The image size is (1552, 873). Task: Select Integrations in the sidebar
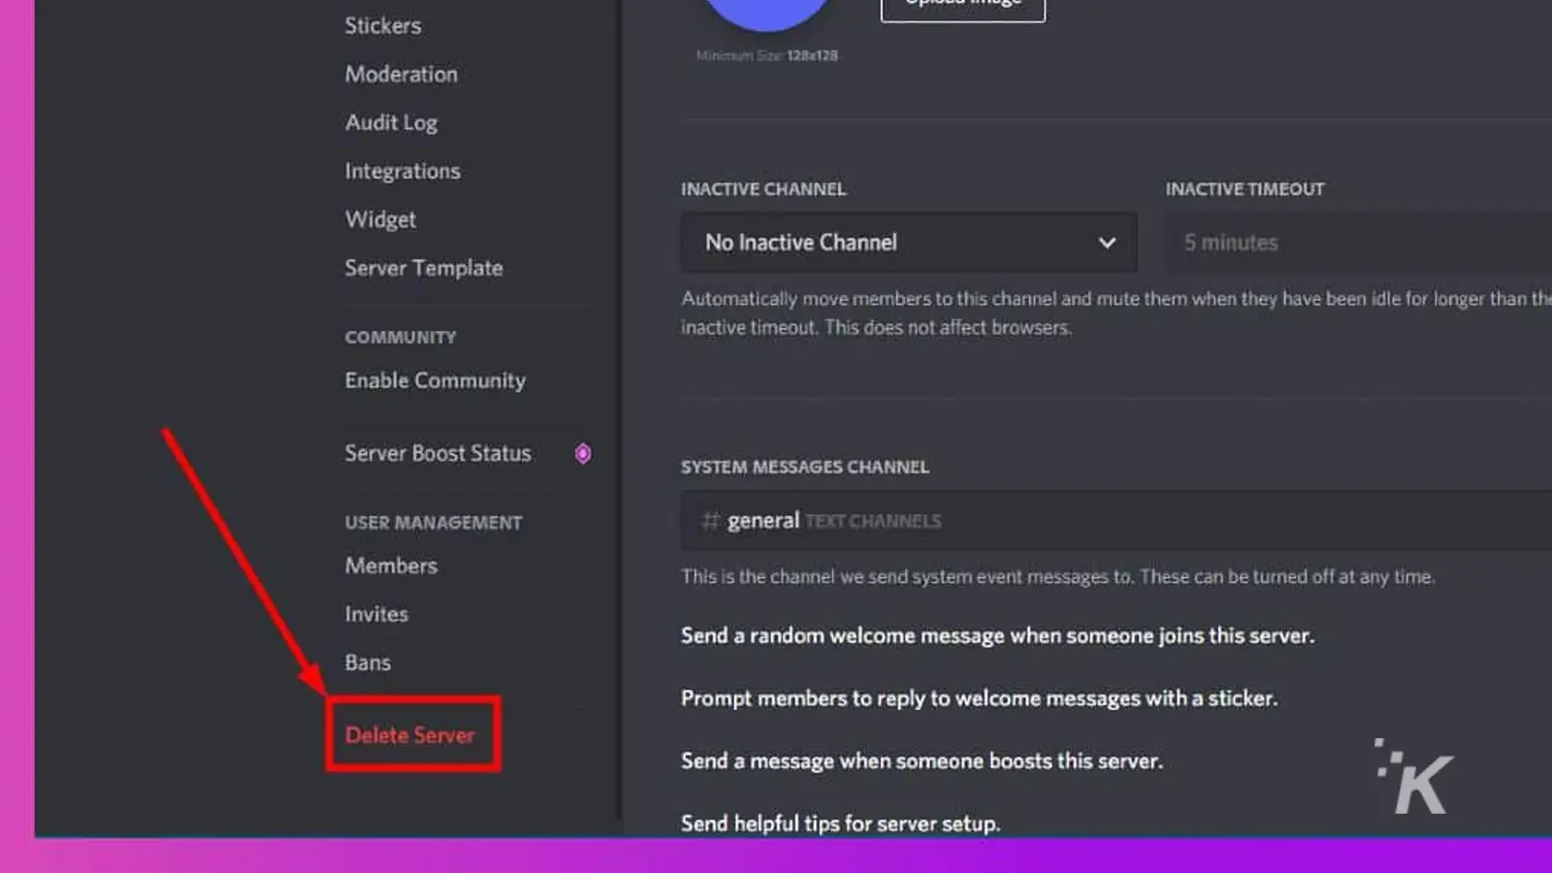pos(403,171)
